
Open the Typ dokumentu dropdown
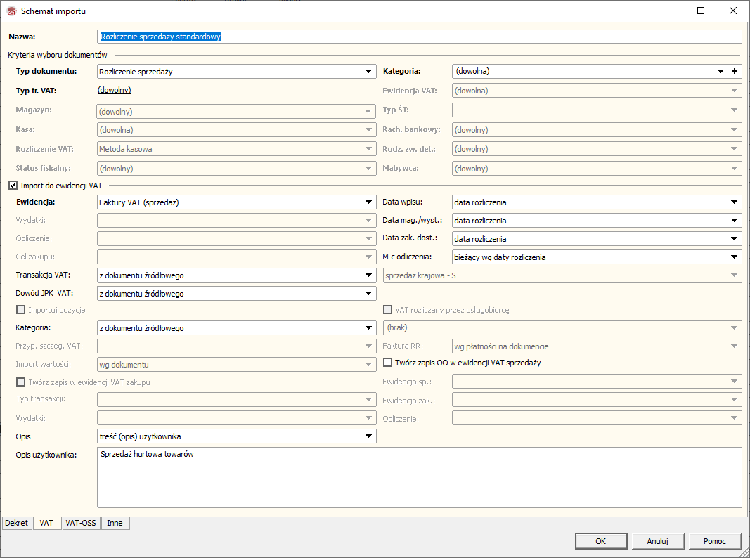click(x=369, y=71)
